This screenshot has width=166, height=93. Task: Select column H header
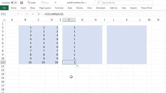click(95, 20)
